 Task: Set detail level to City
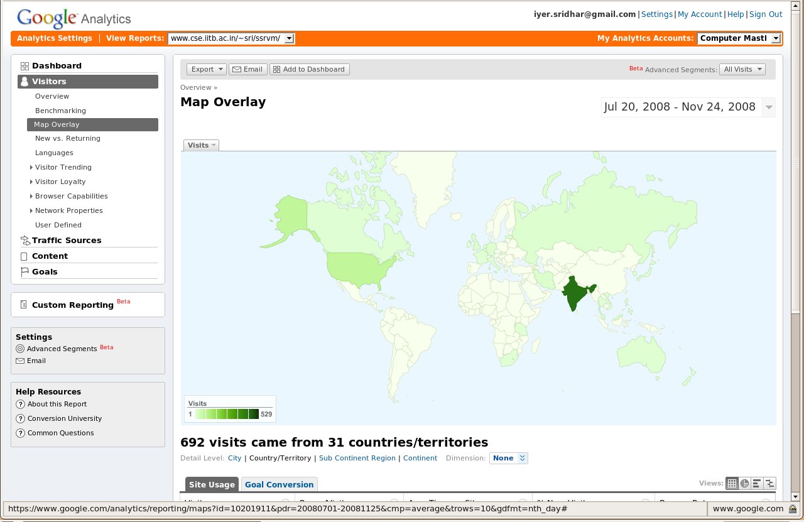coord(235,458)
